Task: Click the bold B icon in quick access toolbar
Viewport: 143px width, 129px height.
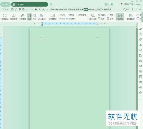Action: click(x=36, y=9)
